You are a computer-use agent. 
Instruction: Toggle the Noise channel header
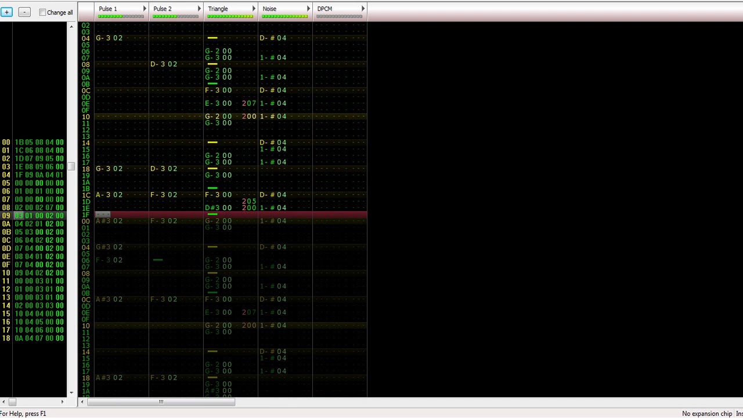click(x=269, y=9)
